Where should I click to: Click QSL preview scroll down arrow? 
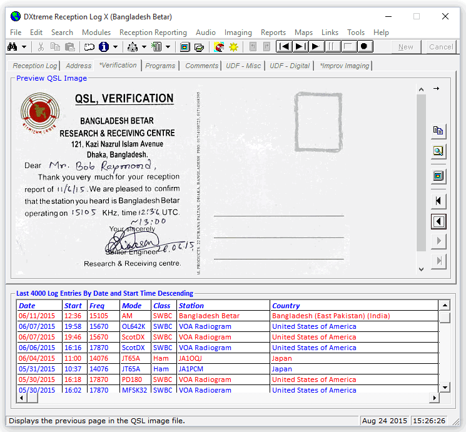point(421,269)
